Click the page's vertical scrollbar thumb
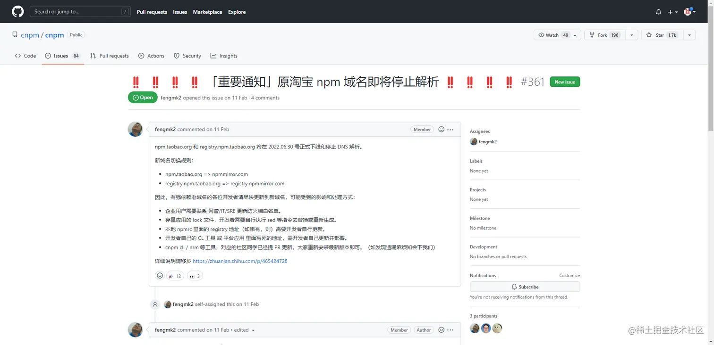714x345 pixels. (711, 68)
